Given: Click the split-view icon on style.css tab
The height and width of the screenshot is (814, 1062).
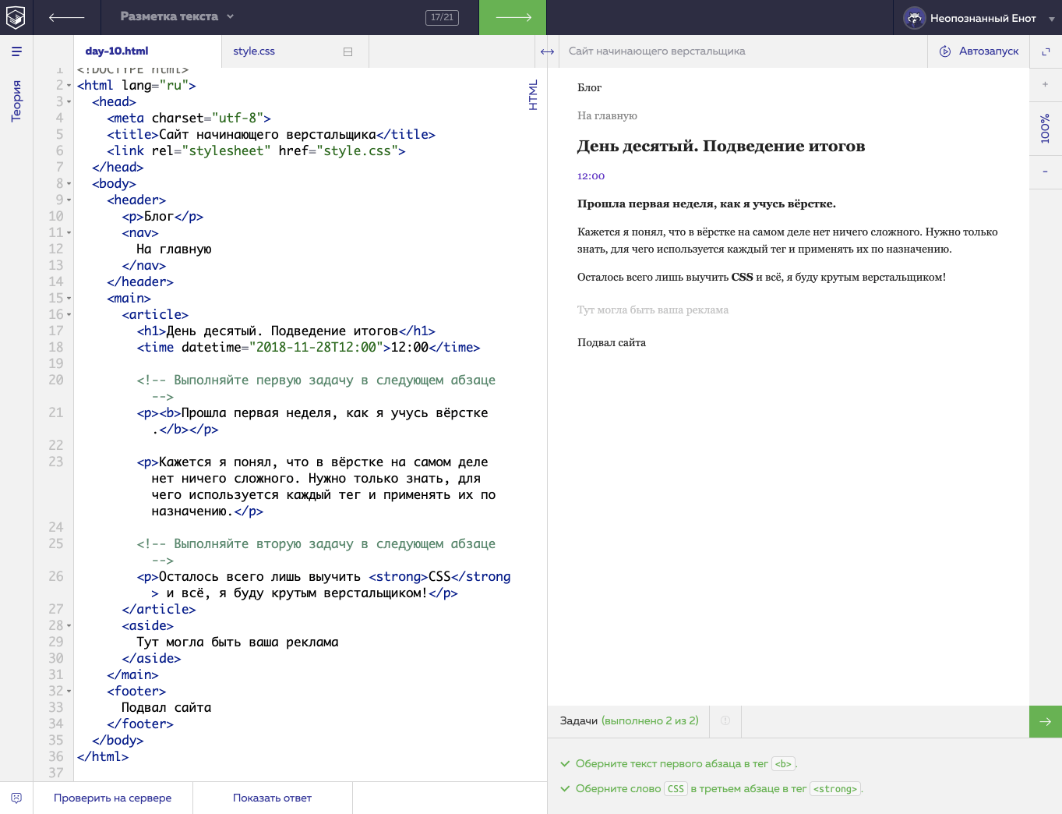Looking at the screenshot, I should [x=348, y=51].
